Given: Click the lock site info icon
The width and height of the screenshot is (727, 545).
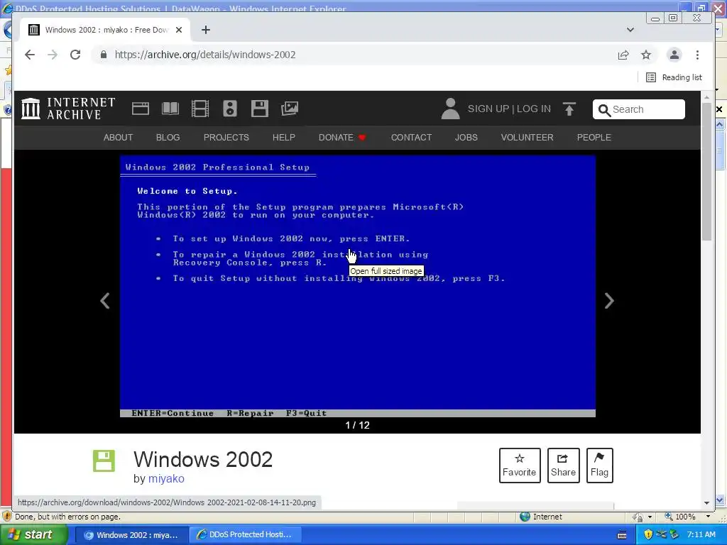Looking at the screenshot, I should (104, 55).
